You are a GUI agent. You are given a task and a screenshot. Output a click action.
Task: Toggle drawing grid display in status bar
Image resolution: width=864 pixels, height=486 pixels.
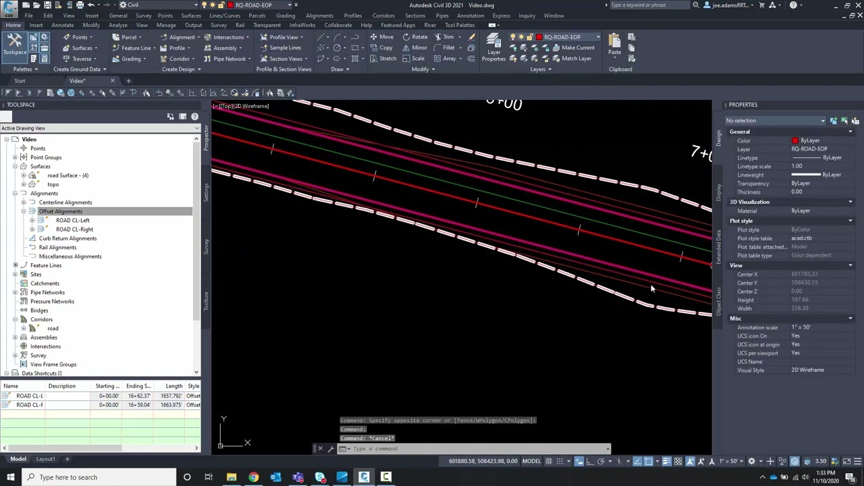pos(549,461)
